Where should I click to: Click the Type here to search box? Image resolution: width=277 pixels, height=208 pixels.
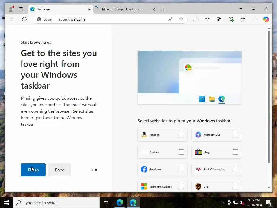56,203
